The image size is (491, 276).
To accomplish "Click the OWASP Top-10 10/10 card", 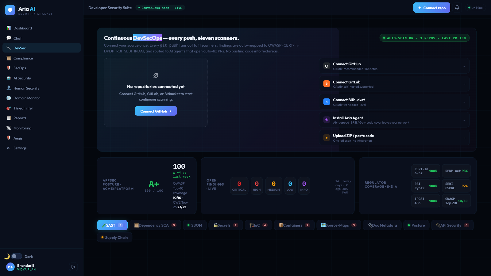I will (x=456, y=201).
